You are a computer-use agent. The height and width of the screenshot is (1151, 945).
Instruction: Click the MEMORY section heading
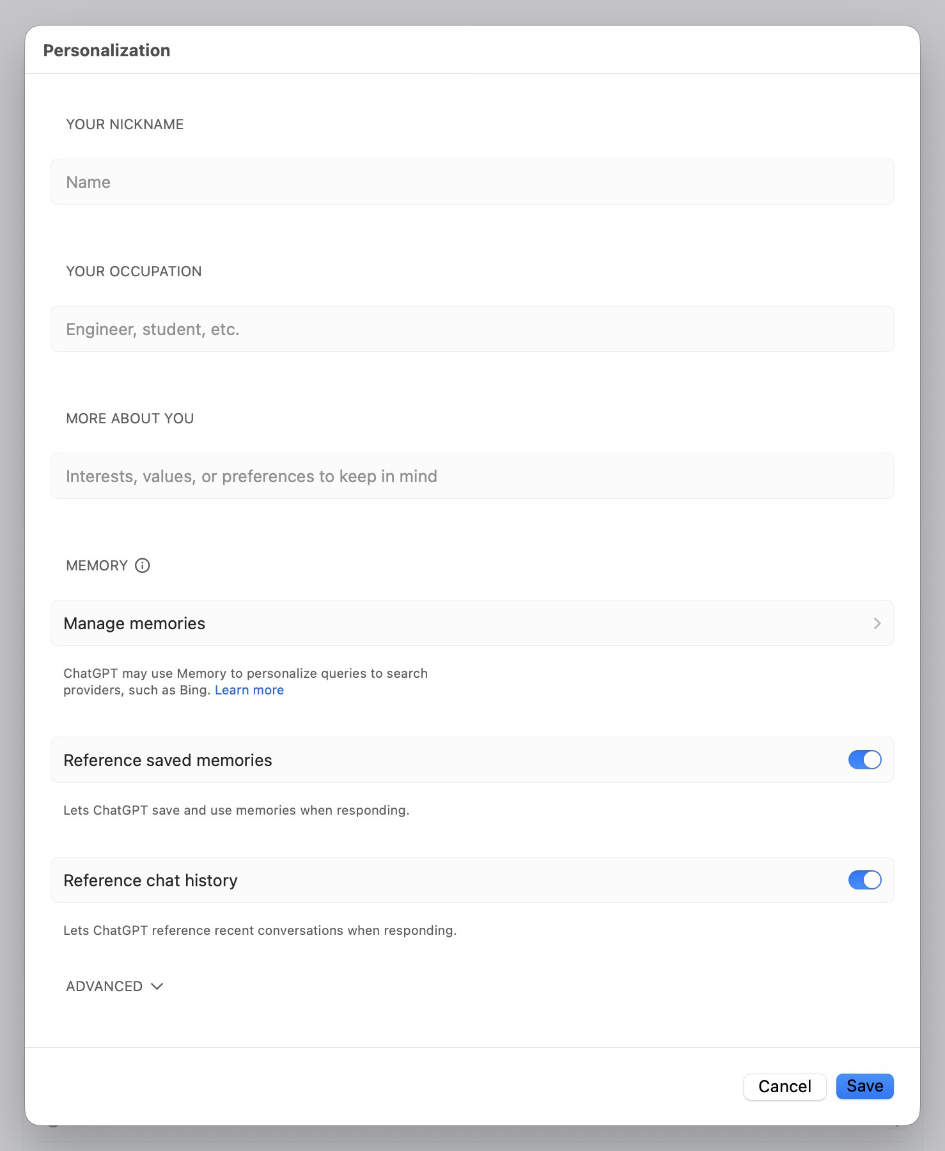(97, 565)
